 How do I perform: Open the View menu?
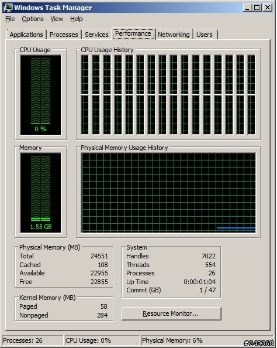57,19
